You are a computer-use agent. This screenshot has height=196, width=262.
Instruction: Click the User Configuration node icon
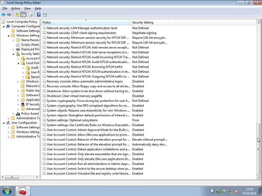coord(8,123)
